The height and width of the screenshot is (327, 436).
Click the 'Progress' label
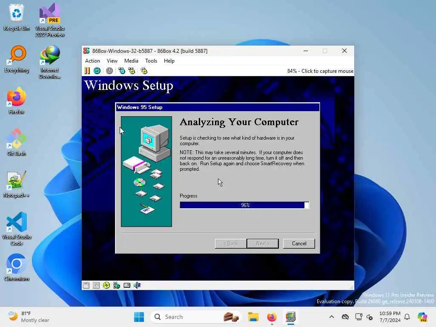188,196
